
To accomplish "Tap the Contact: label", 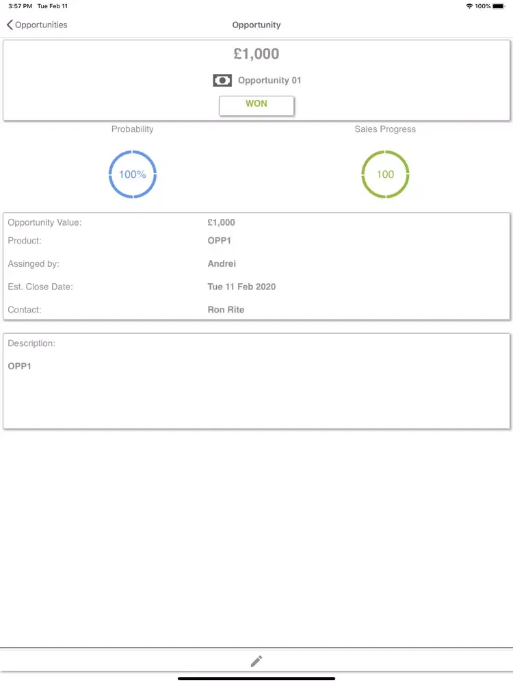I will coord(25,310).
